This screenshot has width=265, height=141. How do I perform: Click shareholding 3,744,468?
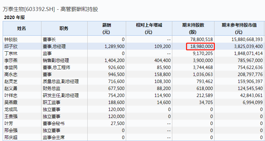click(x=203, y=68)
